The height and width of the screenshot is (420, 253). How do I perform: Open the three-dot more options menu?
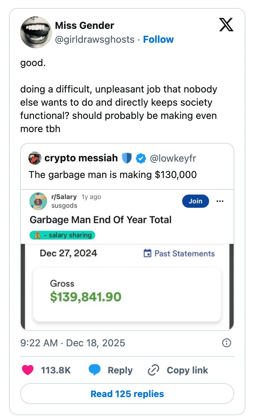[220, 201]
